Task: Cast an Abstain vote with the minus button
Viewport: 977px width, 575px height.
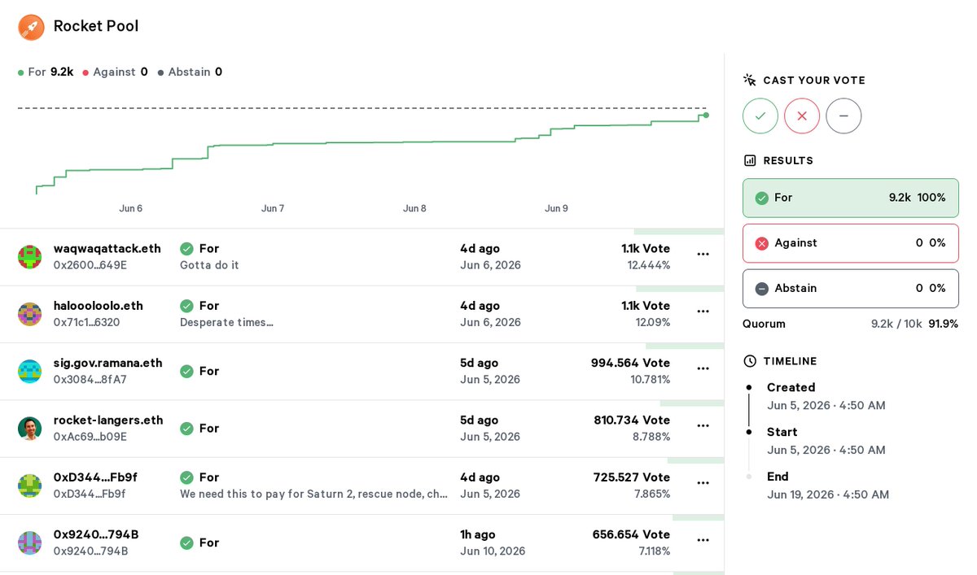Action: tap(843, 116)
